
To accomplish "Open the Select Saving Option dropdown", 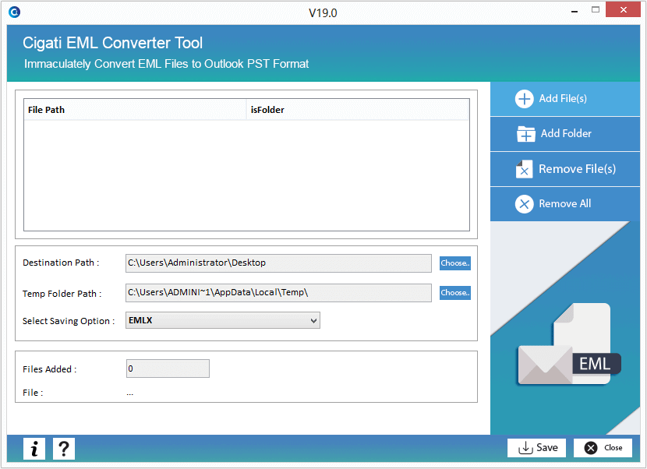I will 223,320.
